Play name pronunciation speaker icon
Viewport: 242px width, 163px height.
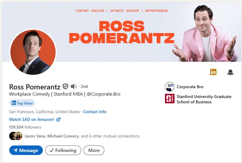(74, 86)
